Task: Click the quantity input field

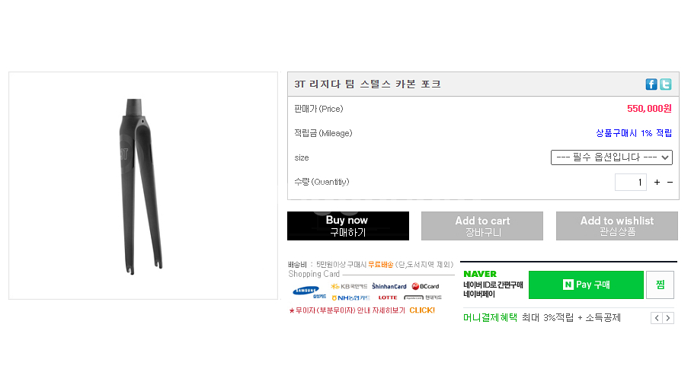Action: 630,183
